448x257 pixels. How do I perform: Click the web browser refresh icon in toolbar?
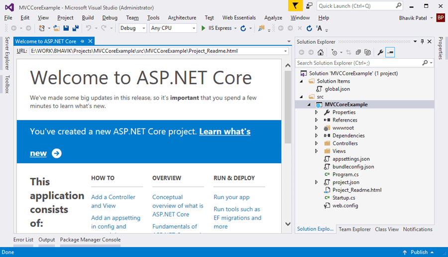pos(309,28)
